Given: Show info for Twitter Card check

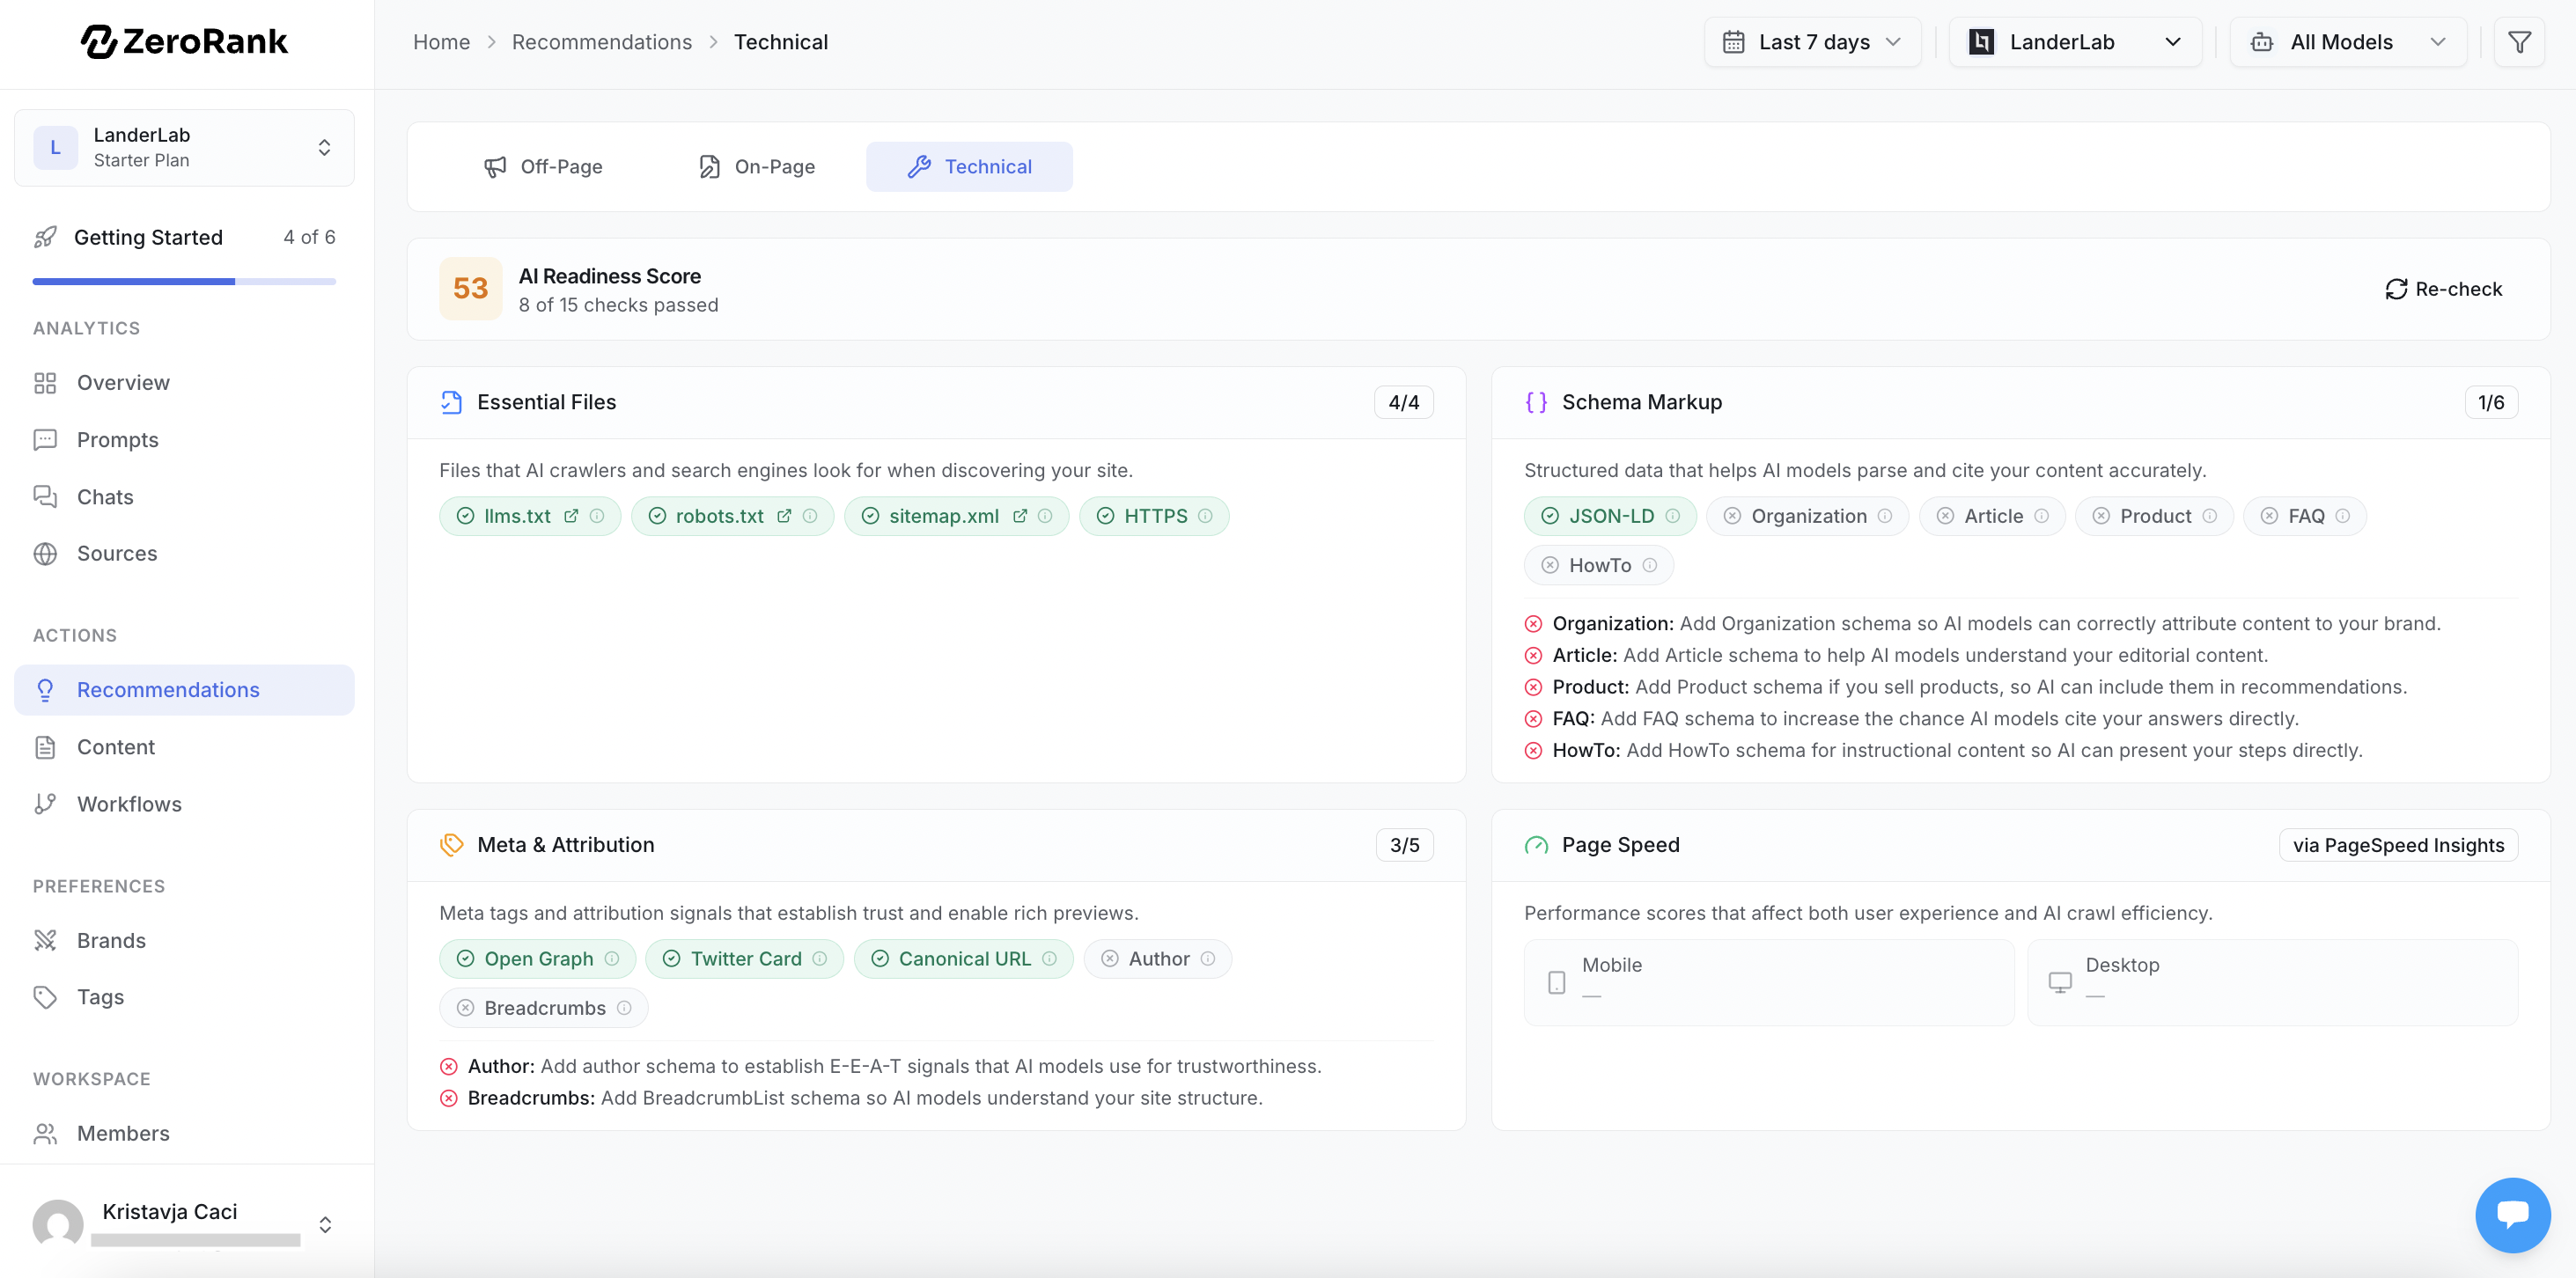Looking at the screenshot, I should pyautogui.click(x=820, y=958).
